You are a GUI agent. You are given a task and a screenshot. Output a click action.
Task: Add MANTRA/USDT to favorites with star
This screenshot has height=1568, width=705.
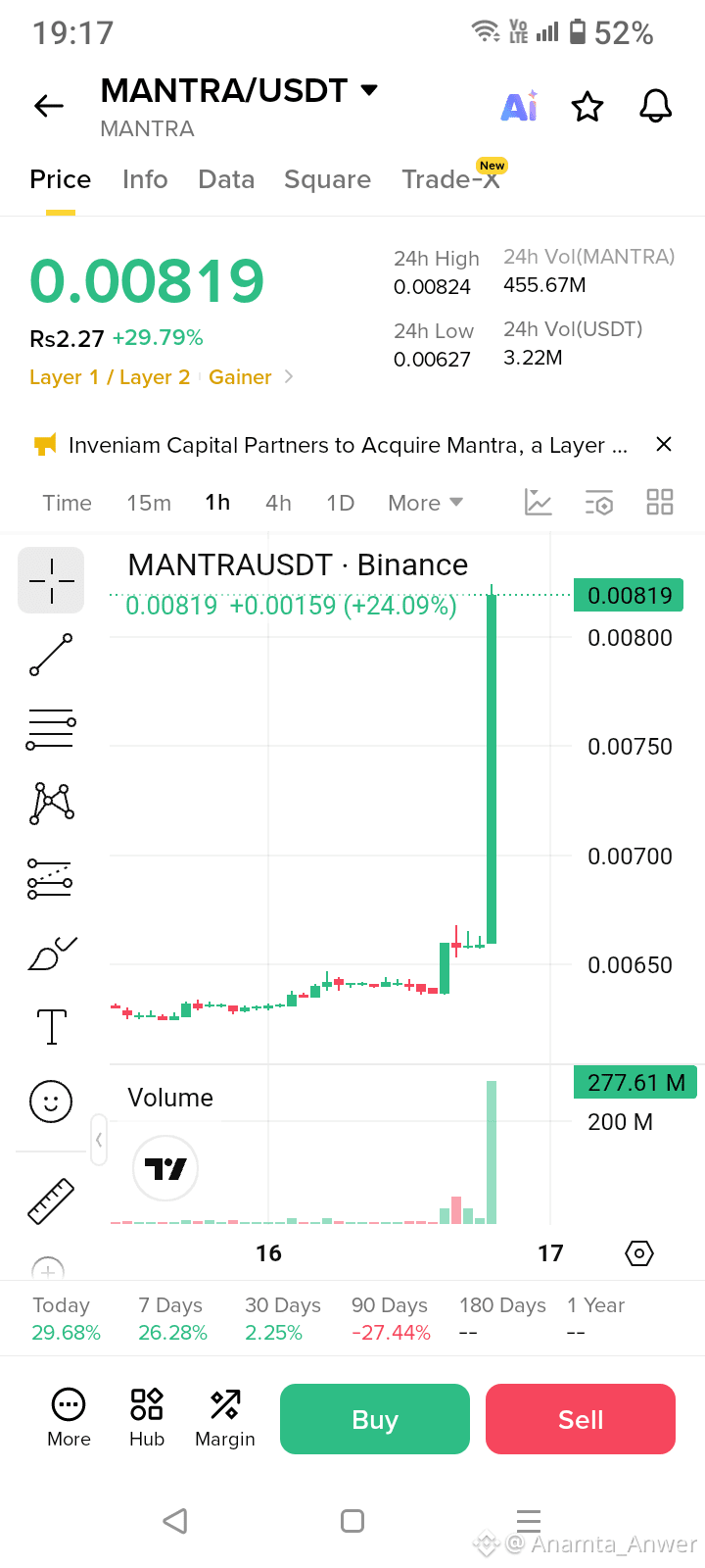coord(587,106)
